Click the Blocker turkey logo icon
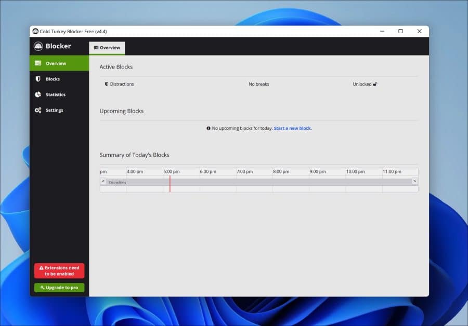Image resolution: width=468 pixels, height=326 pixels. (38, 46)
